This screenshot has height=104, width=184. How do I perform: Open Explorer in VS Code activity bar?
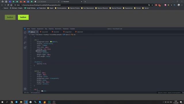click(x=25, y=32)
